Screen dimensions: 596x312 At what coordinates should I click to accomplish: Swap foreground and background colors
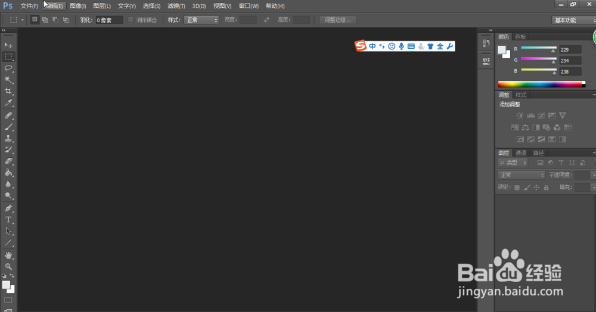[12, 276]
